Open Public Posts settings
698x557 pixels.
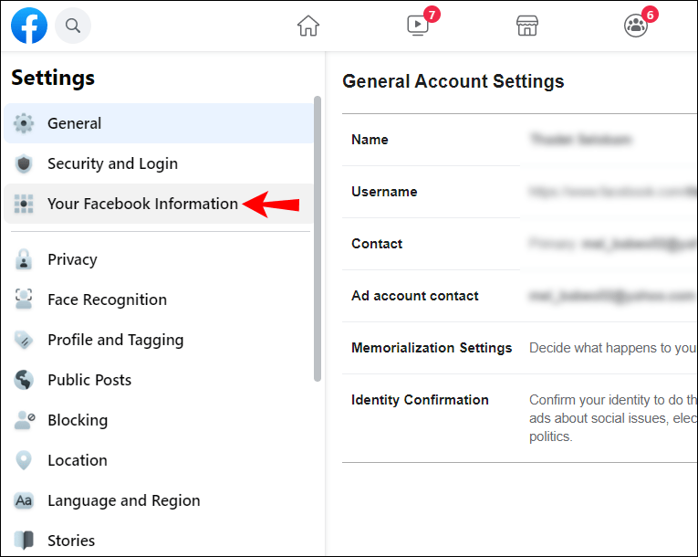159,380
